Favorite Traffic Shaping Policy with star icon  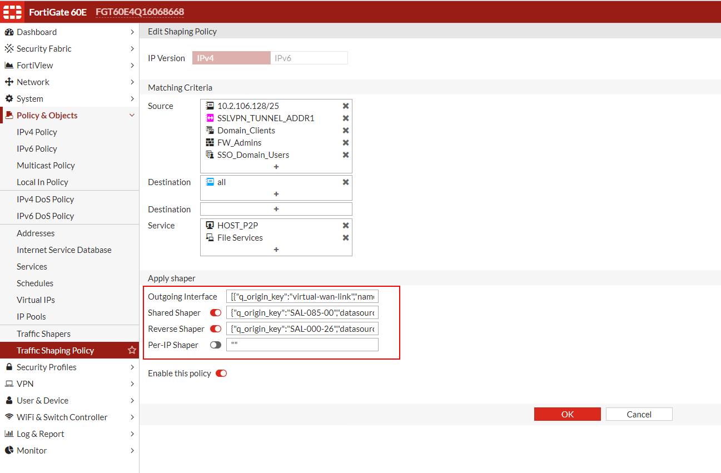[x=132, y=350]
